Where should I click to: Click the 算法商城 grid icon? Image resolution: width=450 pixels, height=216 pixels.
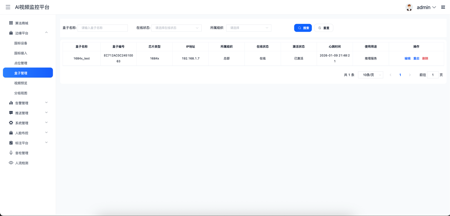[11, 23]
